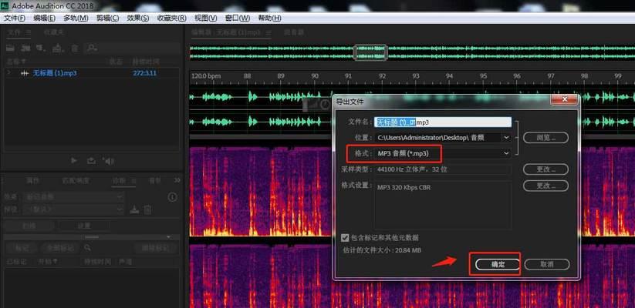Open the 多轨(M) menu
Screen dimensions: 635x308
(76, 18)
